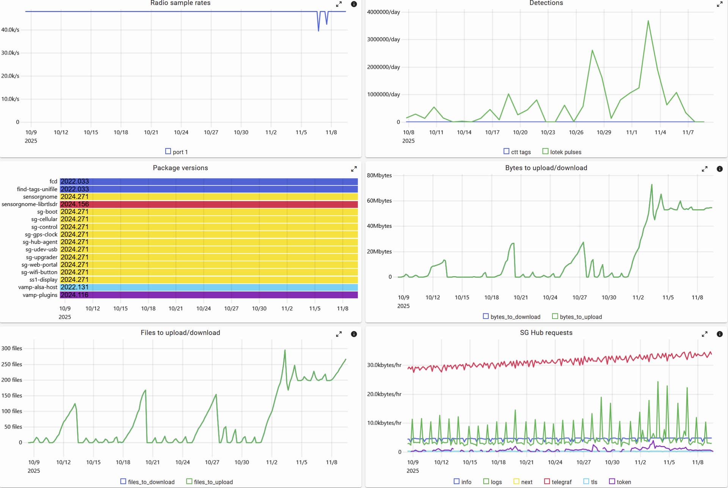Hide the bytes_to_upload series

coord(577,317)
